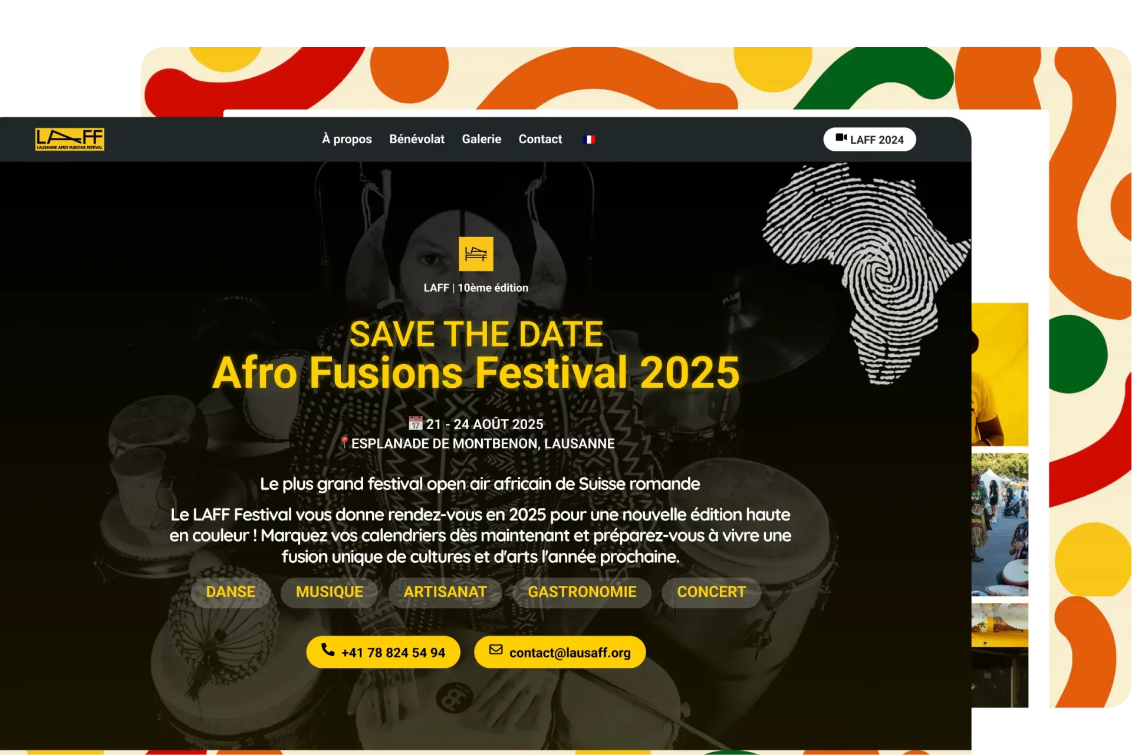
Task: Select the MUSIQUE tag
Action: (x=330, y=592)
